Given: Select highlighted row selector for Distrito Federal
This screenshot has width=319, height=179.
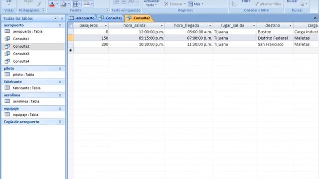Looking at the screenshot, I should click(x=70, y=38).
